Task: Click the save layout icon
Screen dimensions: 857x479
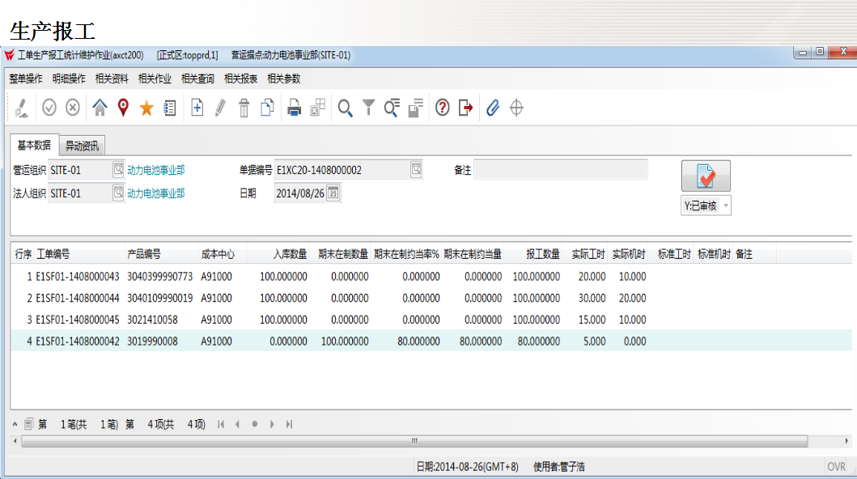Action: coord(416,108)
